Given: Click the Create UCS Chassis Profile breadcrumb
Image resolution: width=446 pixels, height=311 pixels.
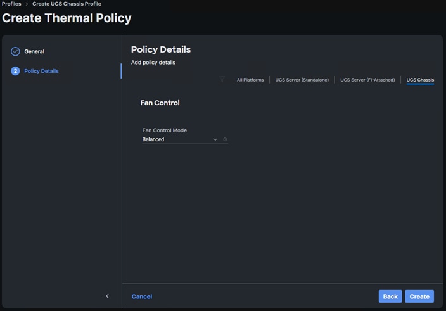Looking at the screenshot, I should pyautogui.click(x=67, y=4).
